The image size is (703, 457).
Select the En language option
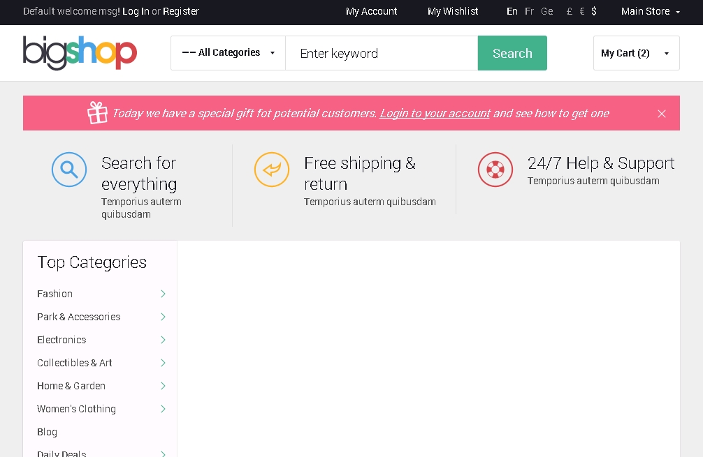pos(512,11)
